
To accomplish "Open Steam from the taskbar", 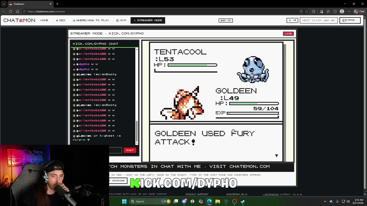I will pyautogui.click(x=243, y=201).
